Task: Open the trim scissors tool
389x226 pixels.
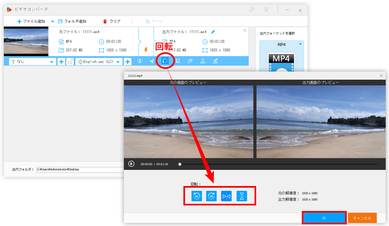Action: (x=152, y=61)
